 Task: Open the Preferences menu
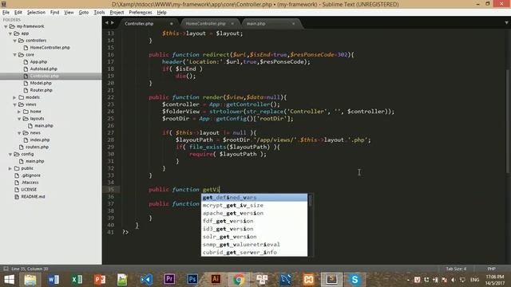point(141,13)
